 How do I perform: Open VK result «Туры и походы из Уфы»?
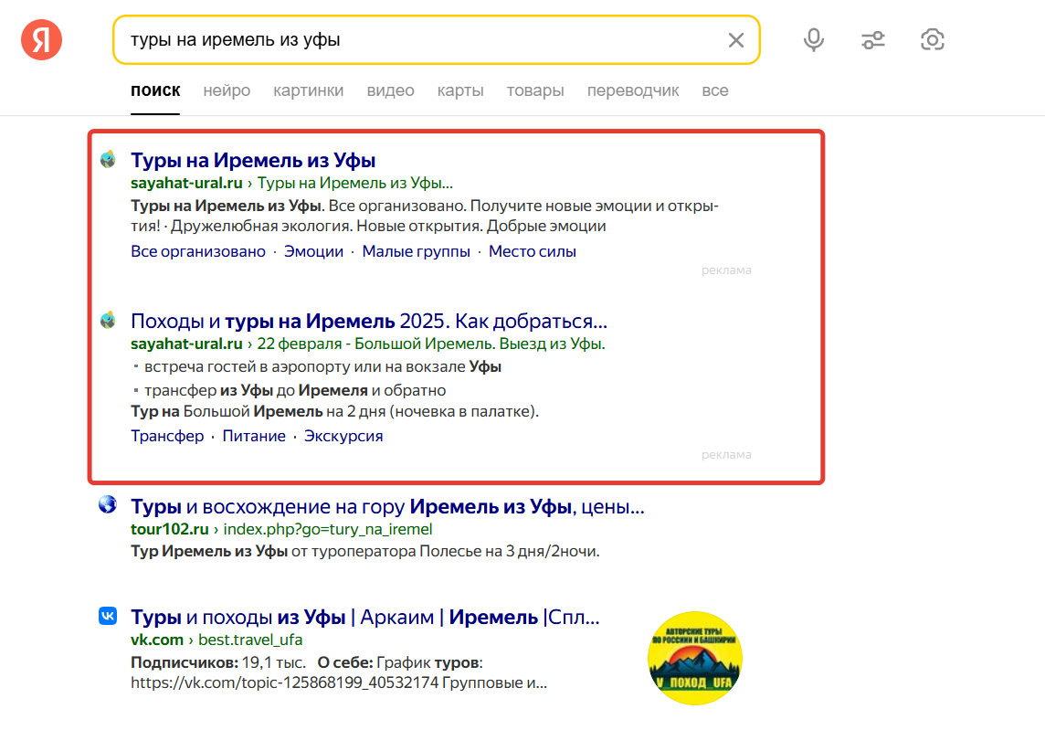click(x=365, y=618)
